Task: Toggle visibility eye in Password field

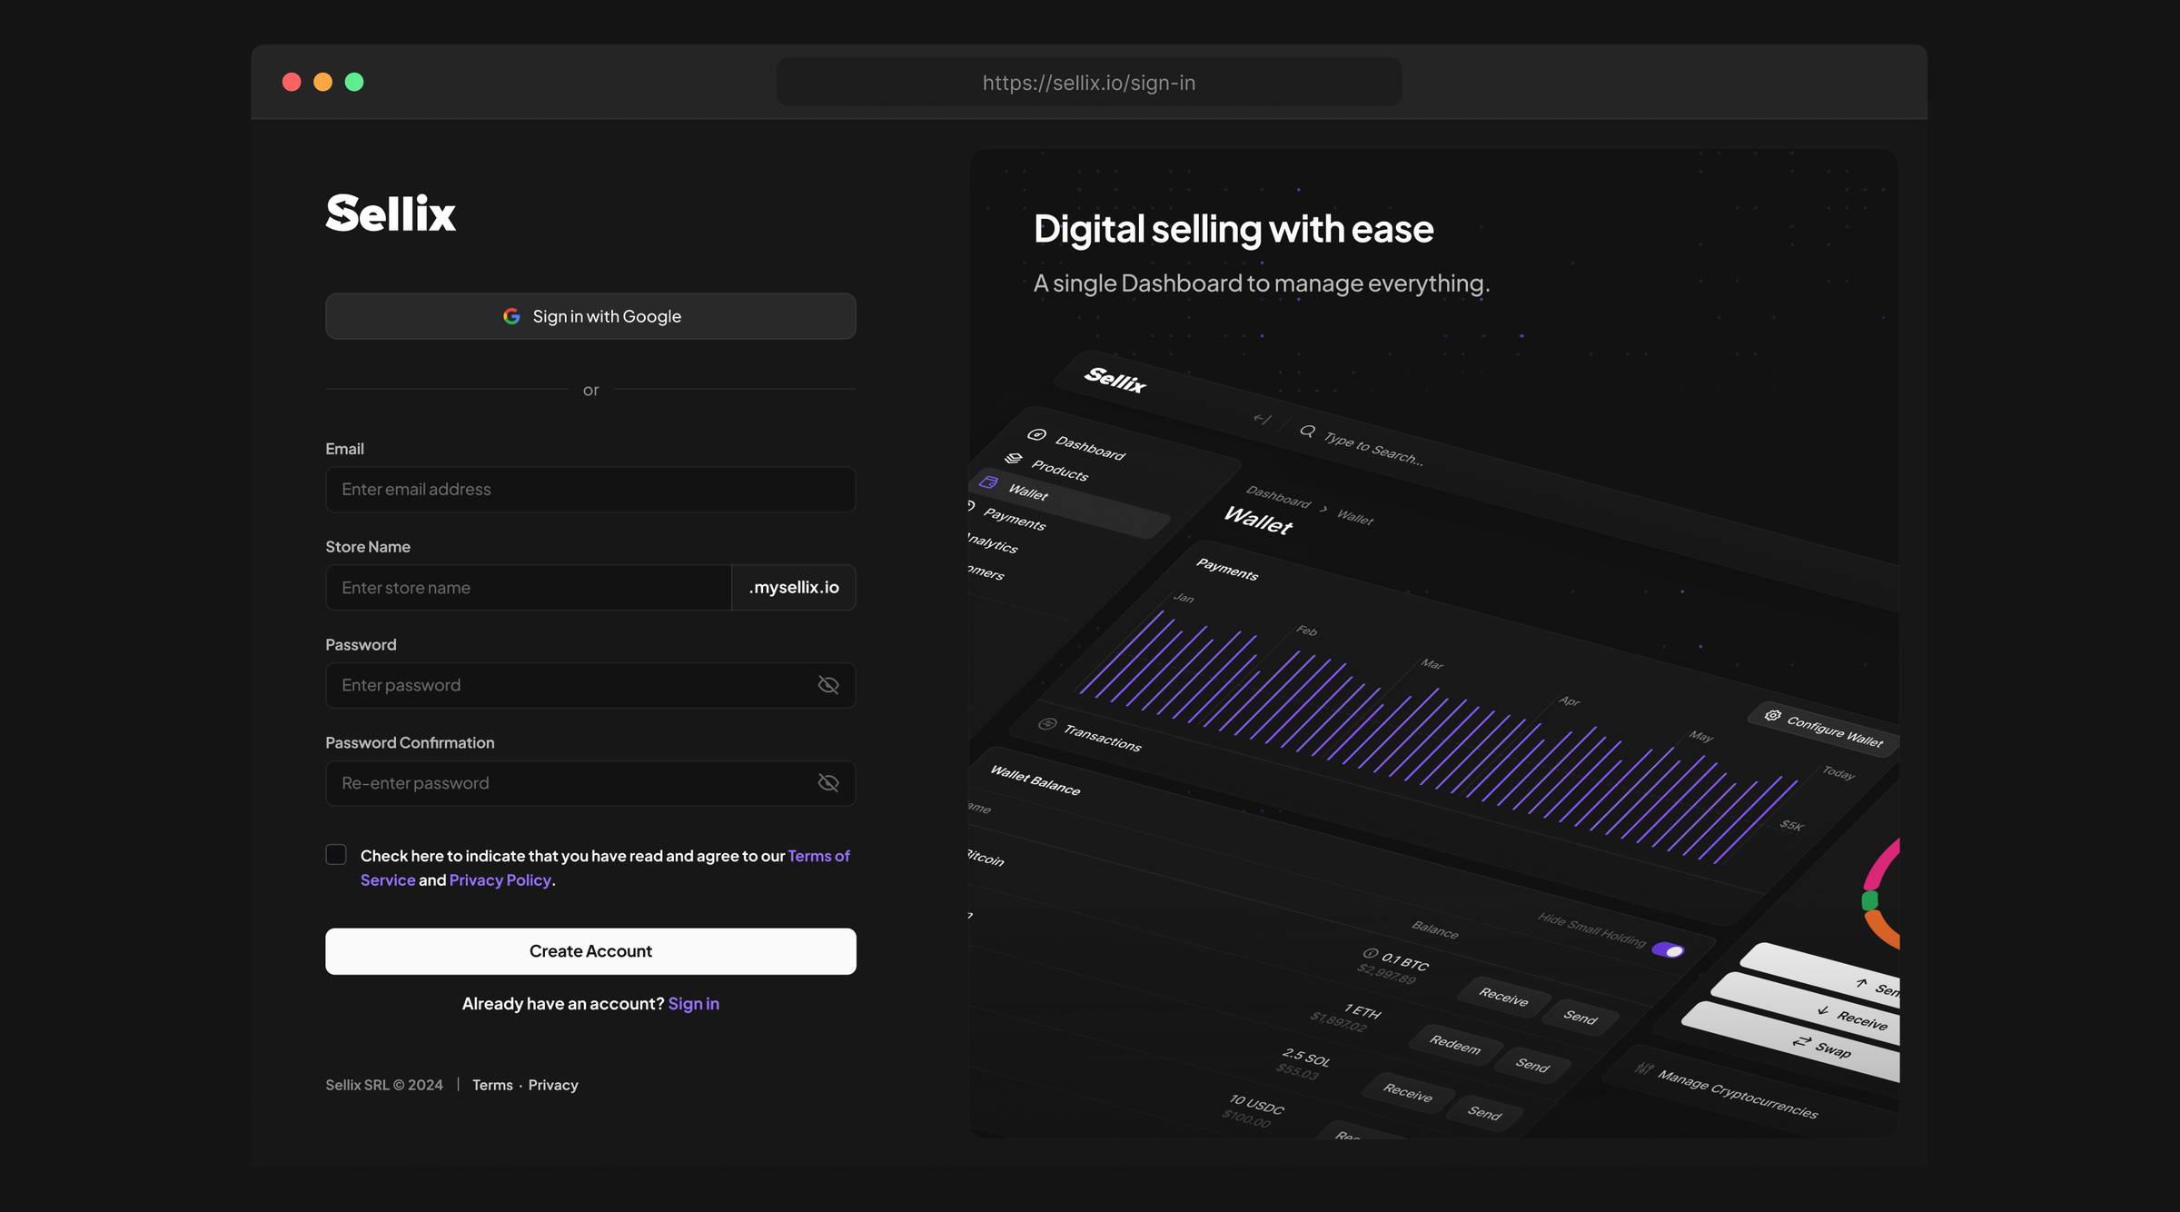Action: point(828,685)
